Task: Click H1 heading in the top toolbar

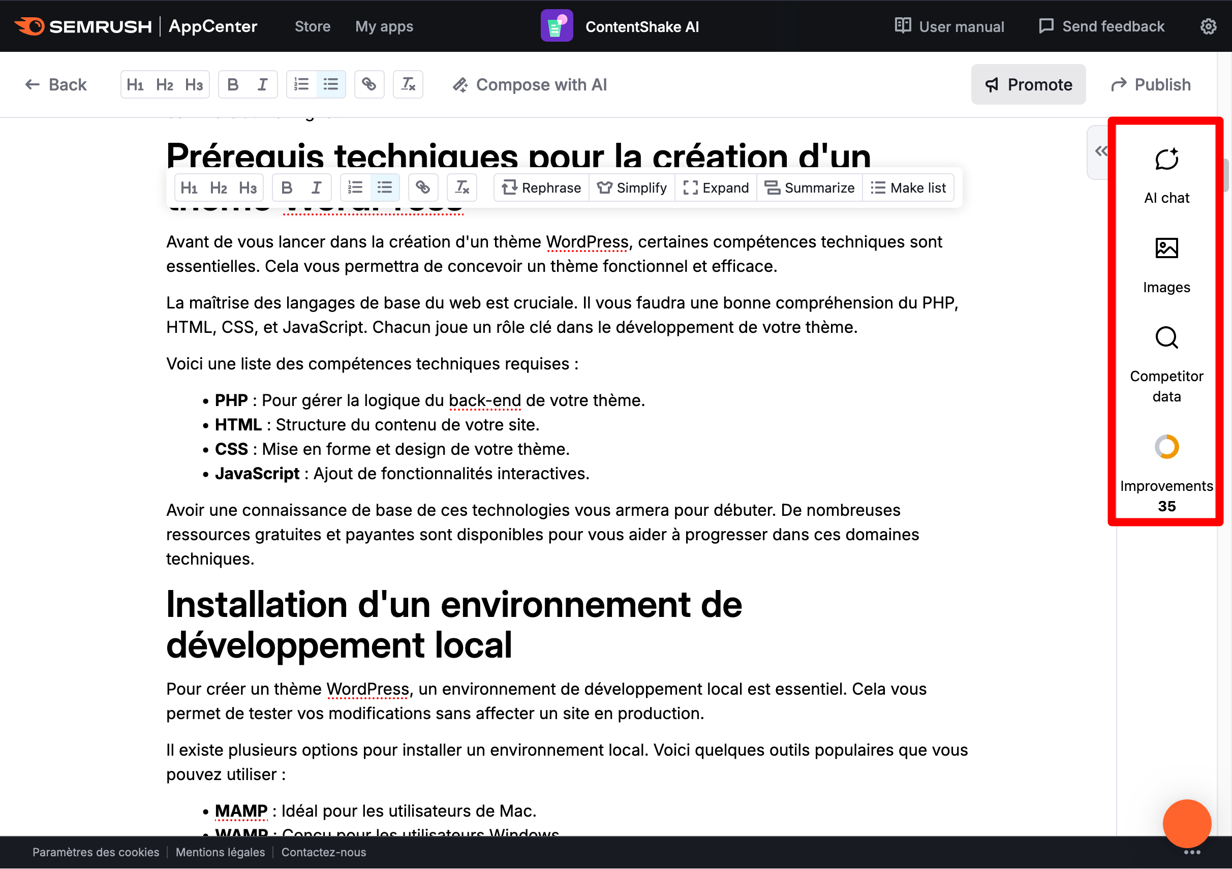Action: [x=135, y=85]
